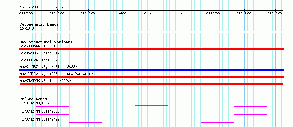Click the 16p13.3 band label

click(27, 29)
